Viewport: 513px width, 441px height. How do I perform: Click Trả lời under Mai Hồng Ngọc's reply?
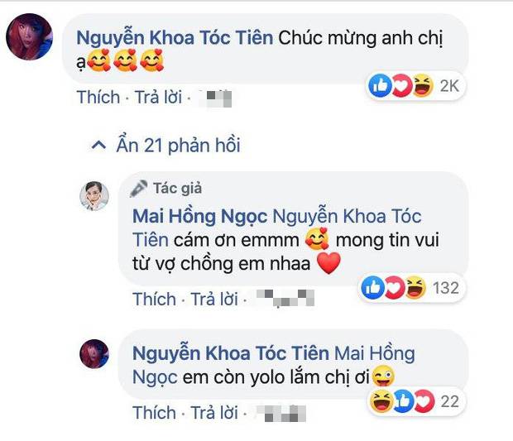coord(213,299)
